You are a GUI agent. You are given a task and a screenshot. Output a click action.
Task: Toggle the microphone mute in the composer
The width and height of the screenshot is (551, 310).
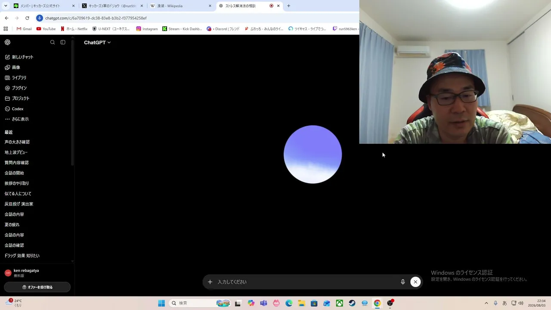tap(403, 282)
